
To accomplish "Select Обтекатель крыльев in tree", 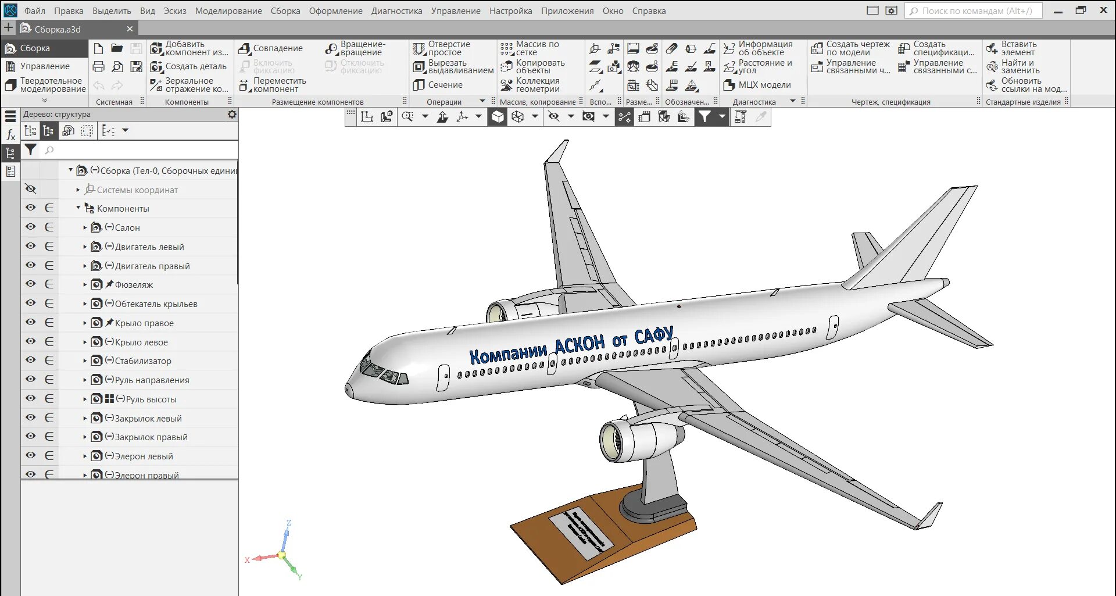I will pyautogui.click(x=156, y=304).
